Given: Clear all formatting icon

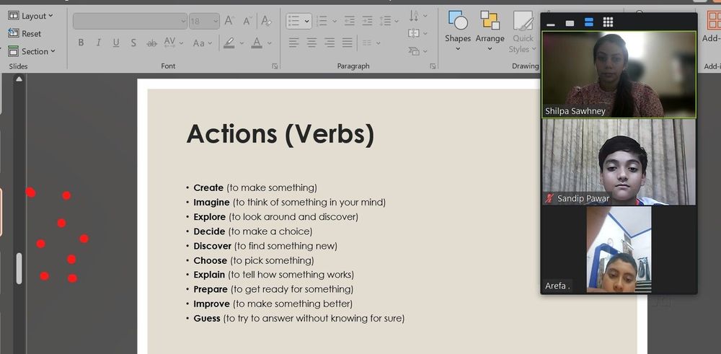Looking at the screenshot, I should pyautogui.click(x=266, y=21).
